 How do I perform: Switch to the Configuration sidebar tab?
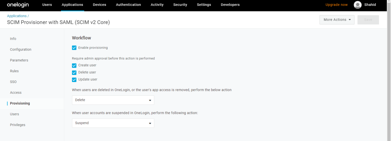click(21, 49)
